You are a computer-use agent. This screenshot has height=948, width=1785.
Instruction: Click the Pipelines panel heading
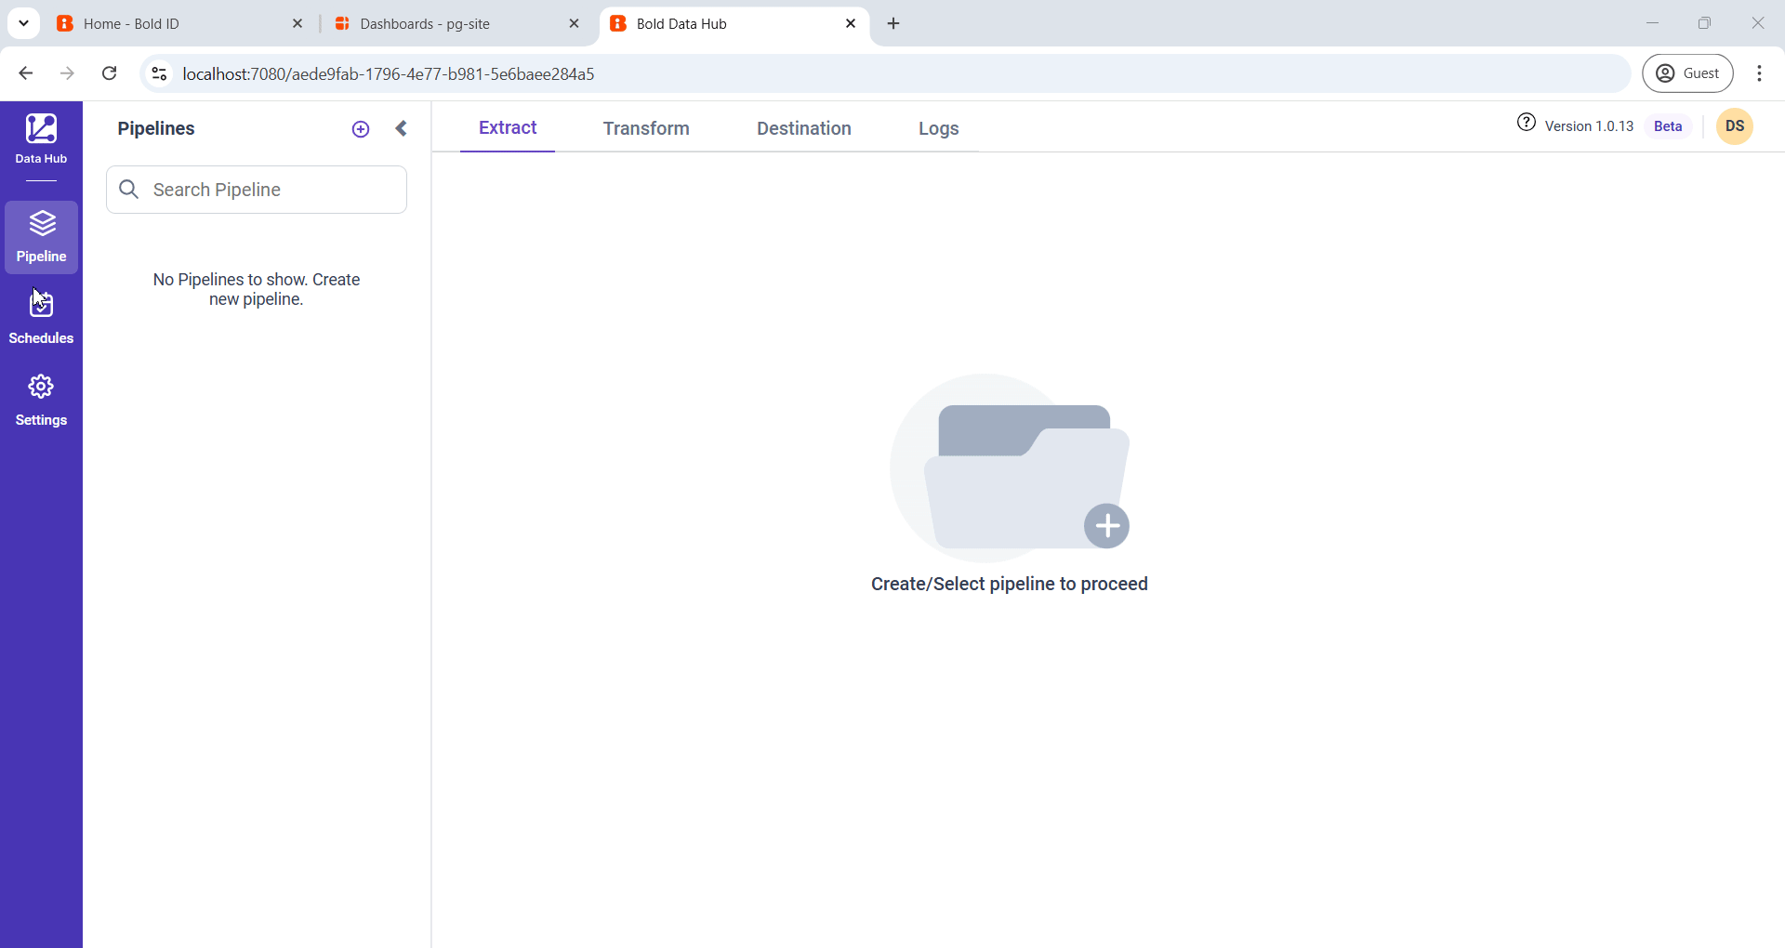[156, 129]
